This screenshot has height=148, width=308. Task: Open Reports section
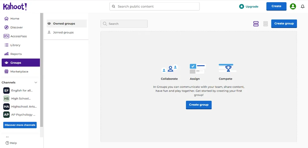coord(21,54)
